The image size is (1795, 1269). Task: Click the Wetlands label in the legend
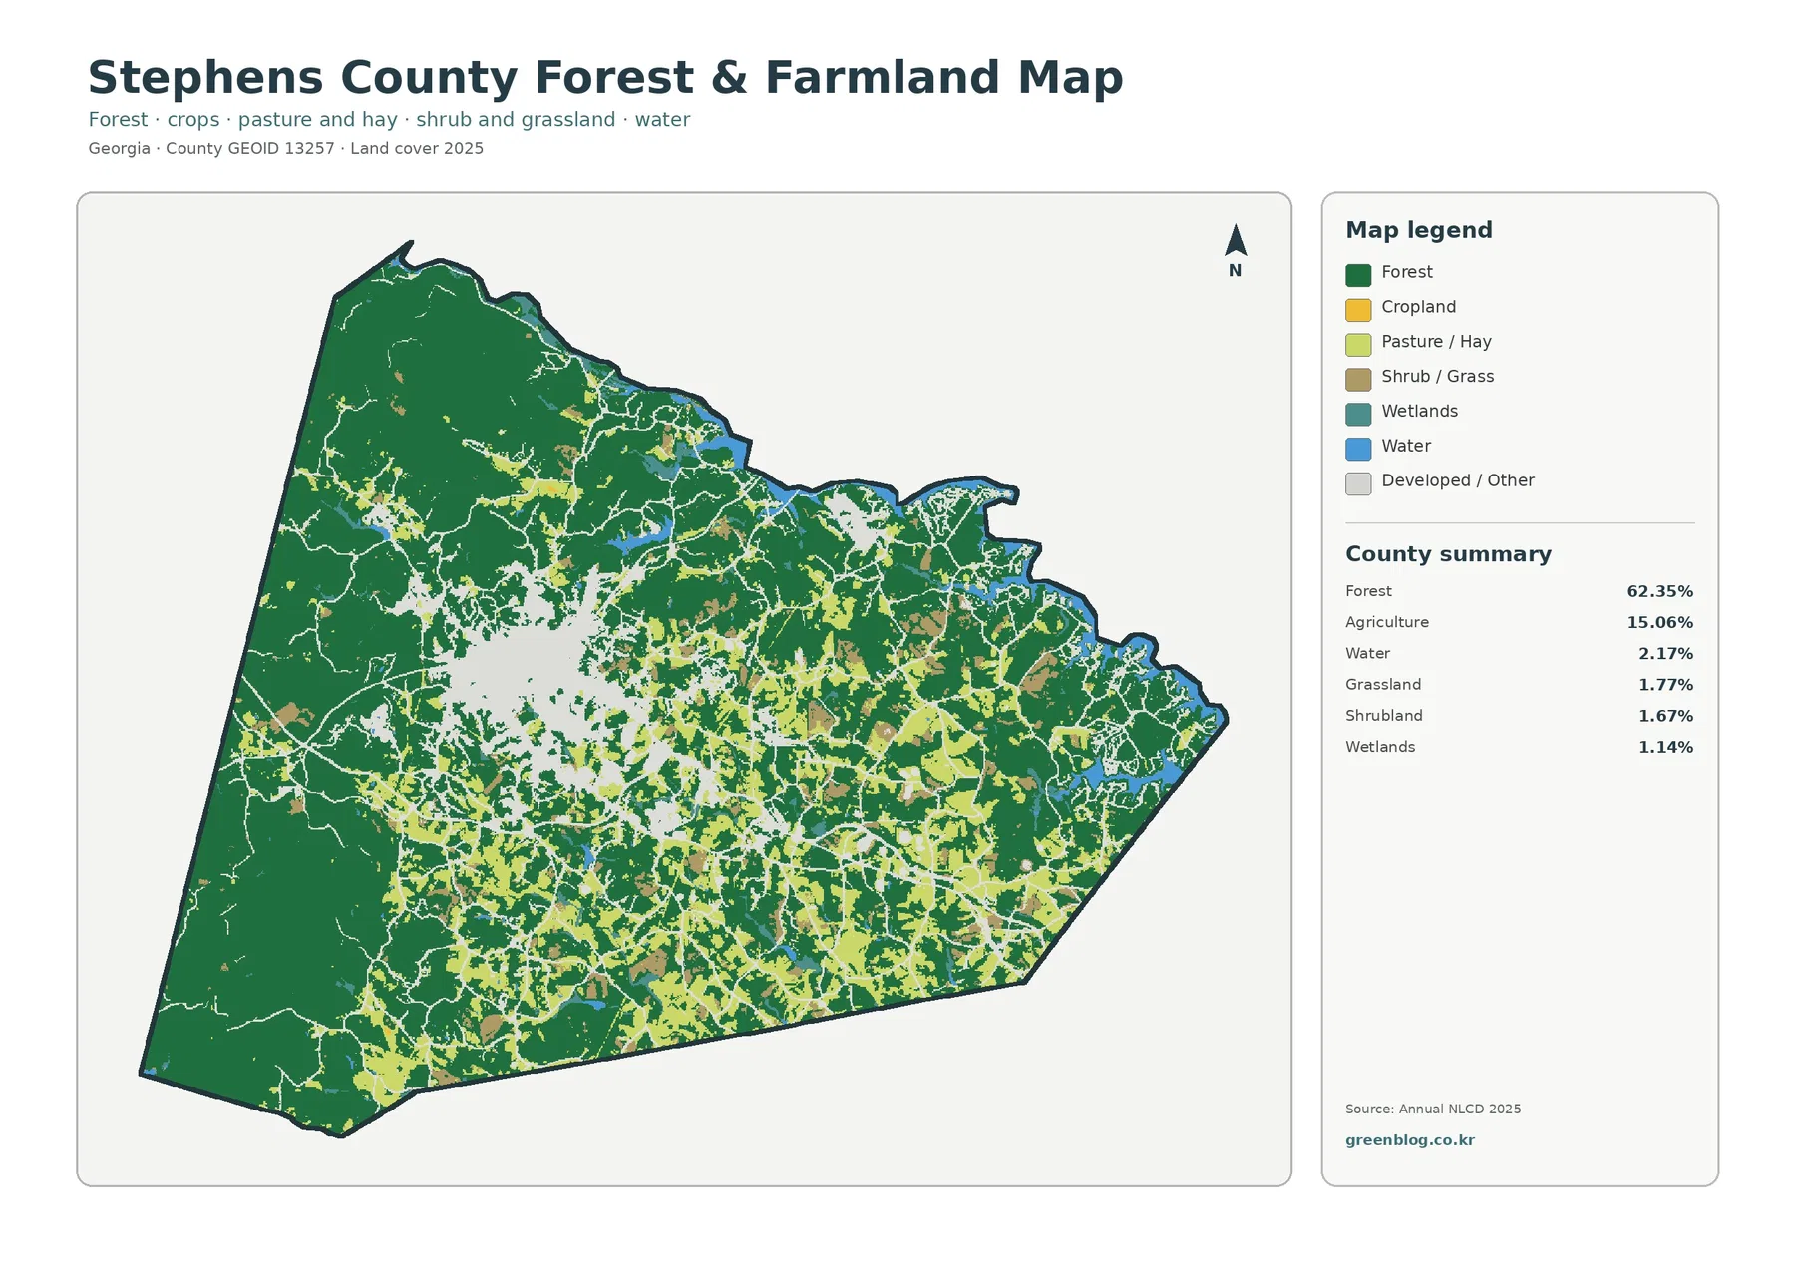click(x=1419, y=411)
